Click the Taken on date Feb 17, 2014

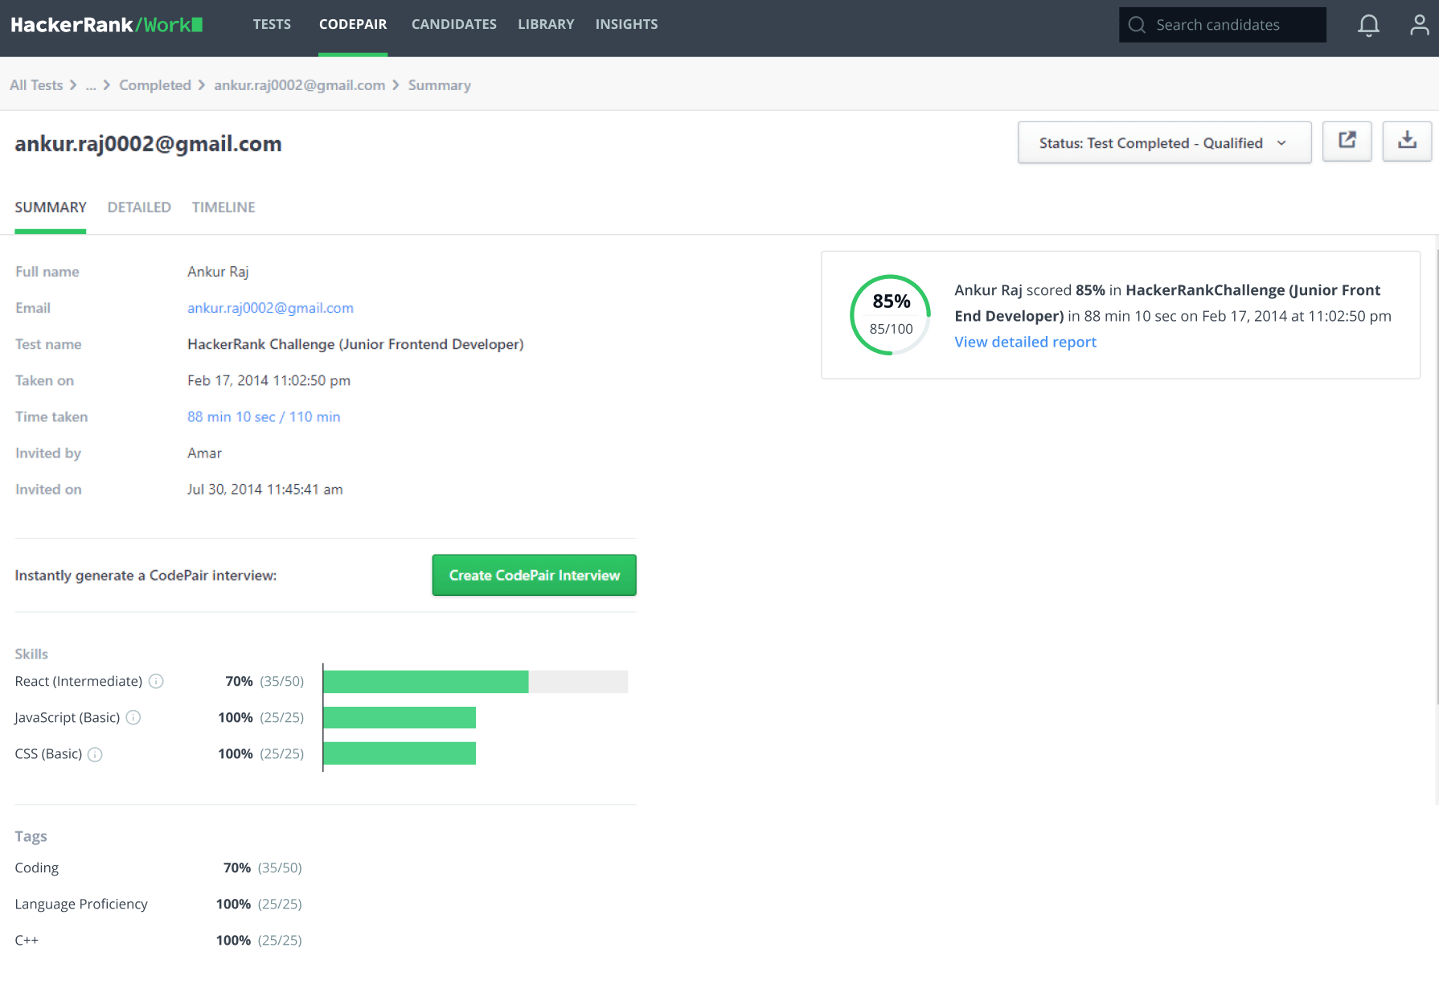[x=269, y=380]
